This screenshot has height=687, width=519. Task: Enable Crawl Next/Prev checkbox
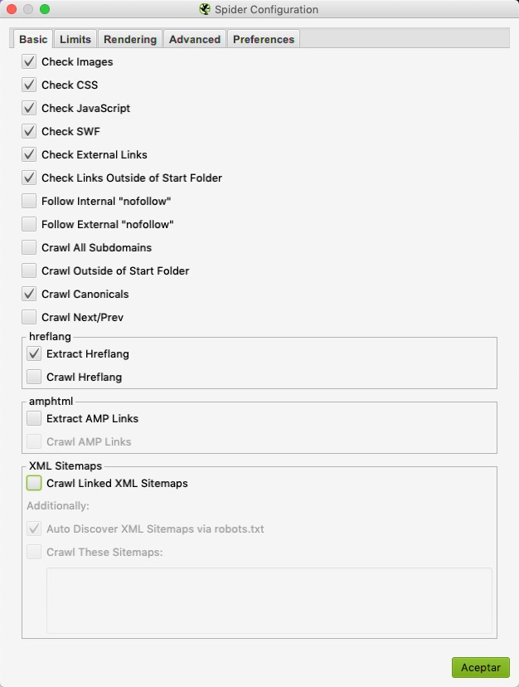[x=29, y=317]
